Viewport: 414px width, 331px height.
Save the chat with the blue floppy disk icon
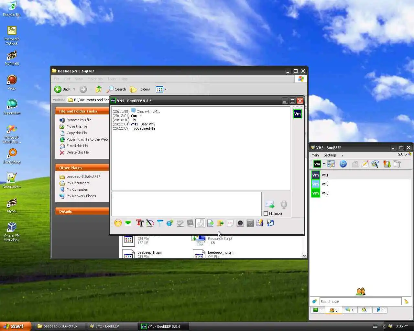[x=270, y=223]
